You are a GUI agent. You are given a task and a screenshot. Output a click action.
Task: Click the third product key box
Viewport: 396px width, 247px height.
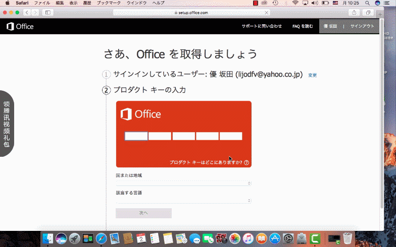[184, 136]
